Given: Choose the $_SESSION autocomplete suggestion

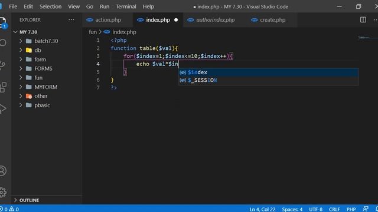Looking at the screenshot, I should click(x=268, y=80).
